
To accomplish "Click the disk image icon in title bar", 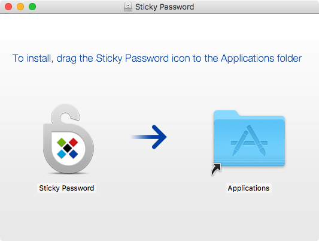I will point(128,7).
